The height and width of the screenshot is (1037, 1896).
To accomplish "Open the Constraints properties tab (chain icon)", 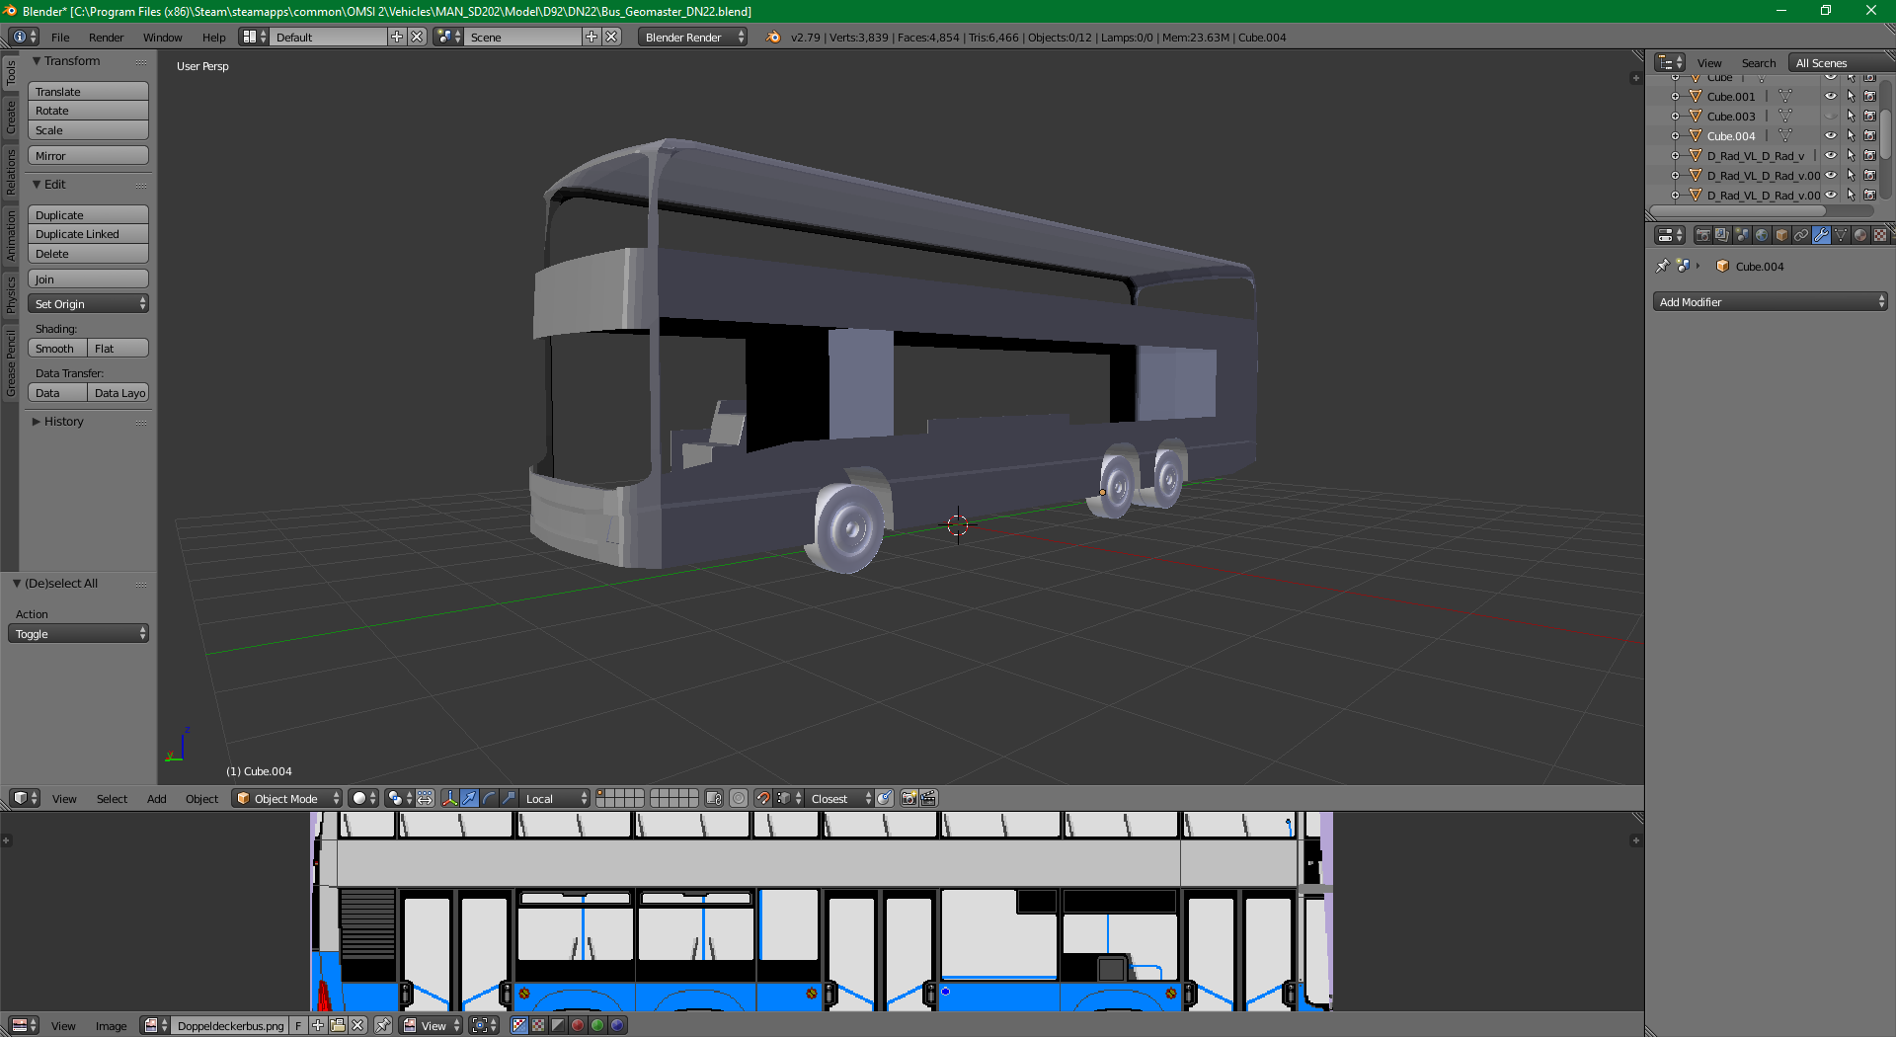I will (1801, 235).
